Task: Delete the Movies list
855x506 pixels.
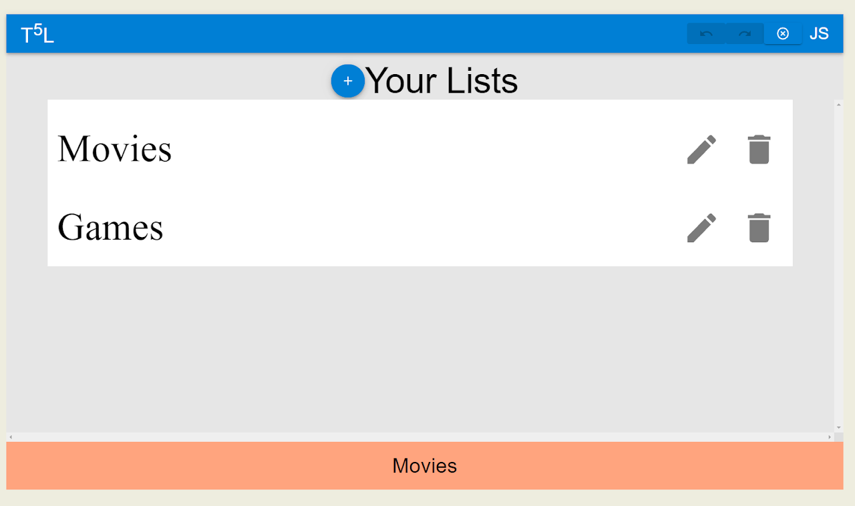Action: click(x=759, y=150)
